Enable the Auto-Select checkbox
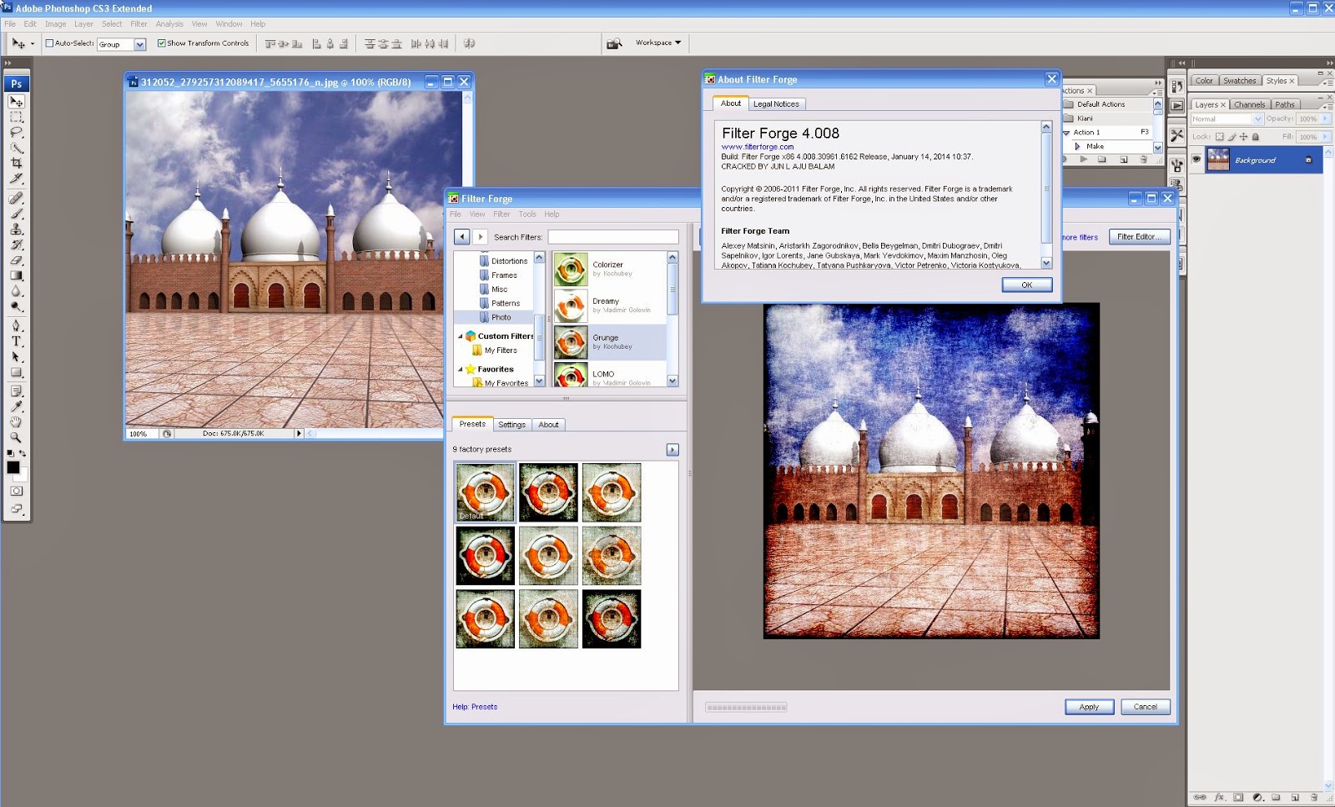This screenshot has width=1335, height=807. coord(49,43)
